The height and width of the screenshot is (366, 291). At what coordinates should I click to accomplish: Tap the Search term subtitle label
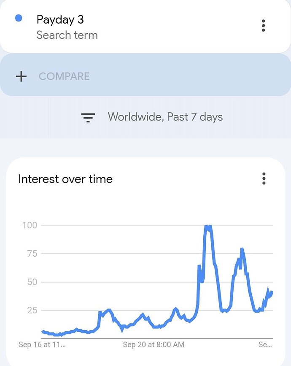pos(67,35)
